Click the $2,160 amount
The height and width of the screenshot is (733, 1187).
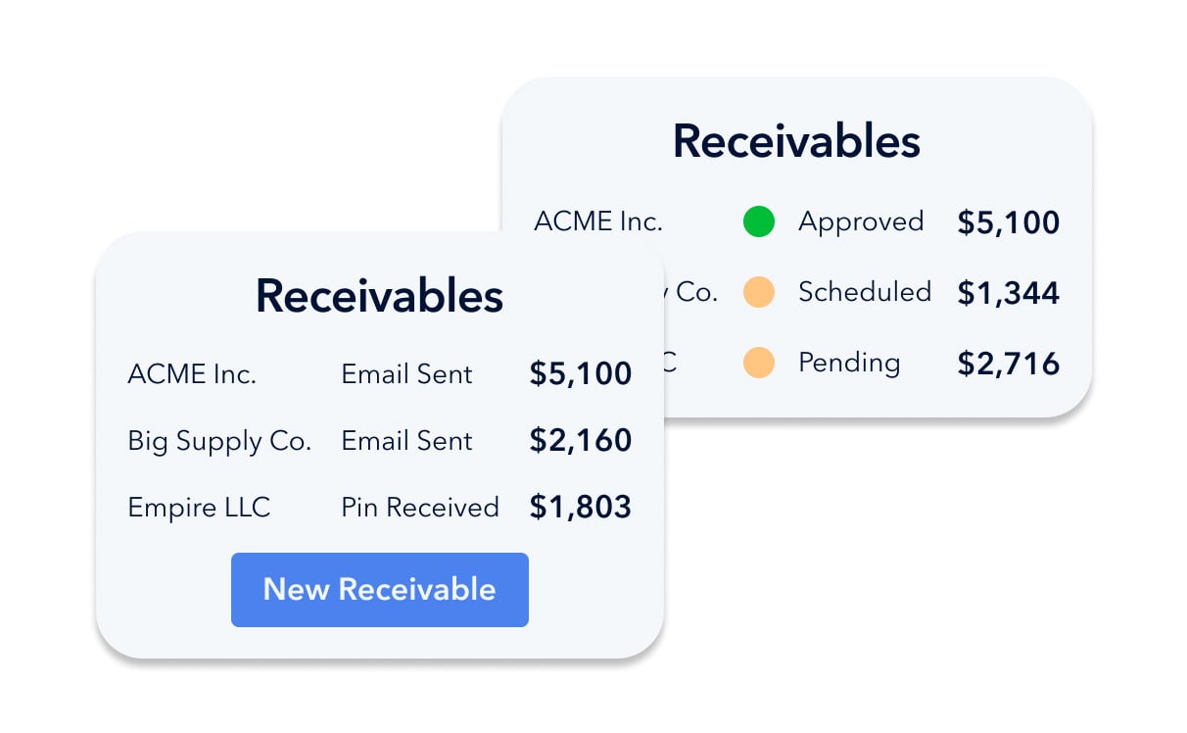[580, 441]
